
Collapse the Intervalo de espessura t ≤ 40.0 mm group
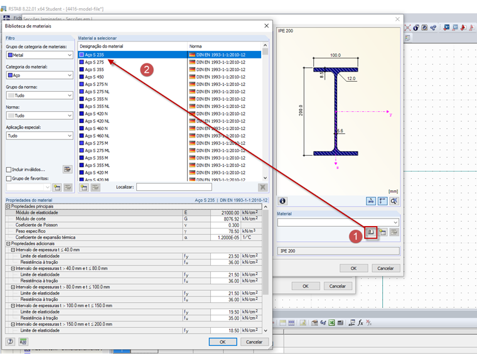(13, 250)
